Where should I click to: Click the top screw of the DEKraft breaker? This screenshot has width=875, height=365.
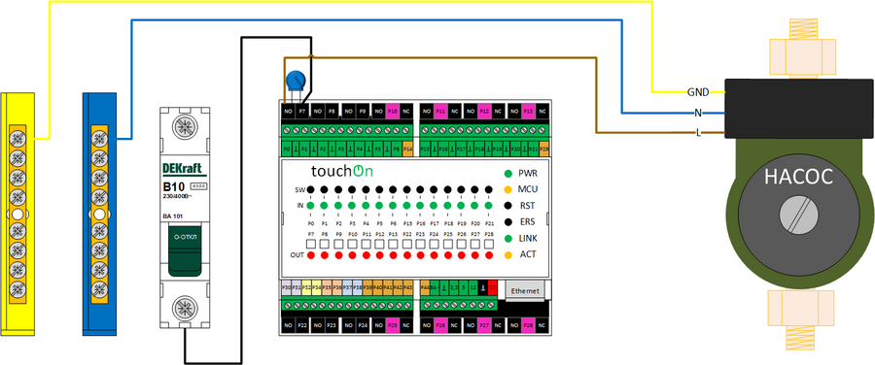pyautogui.click(x=184, y=127)
